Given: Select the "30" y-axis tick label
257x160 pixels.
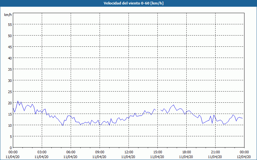Looking at the screenshot, I should tap(10, 81).
